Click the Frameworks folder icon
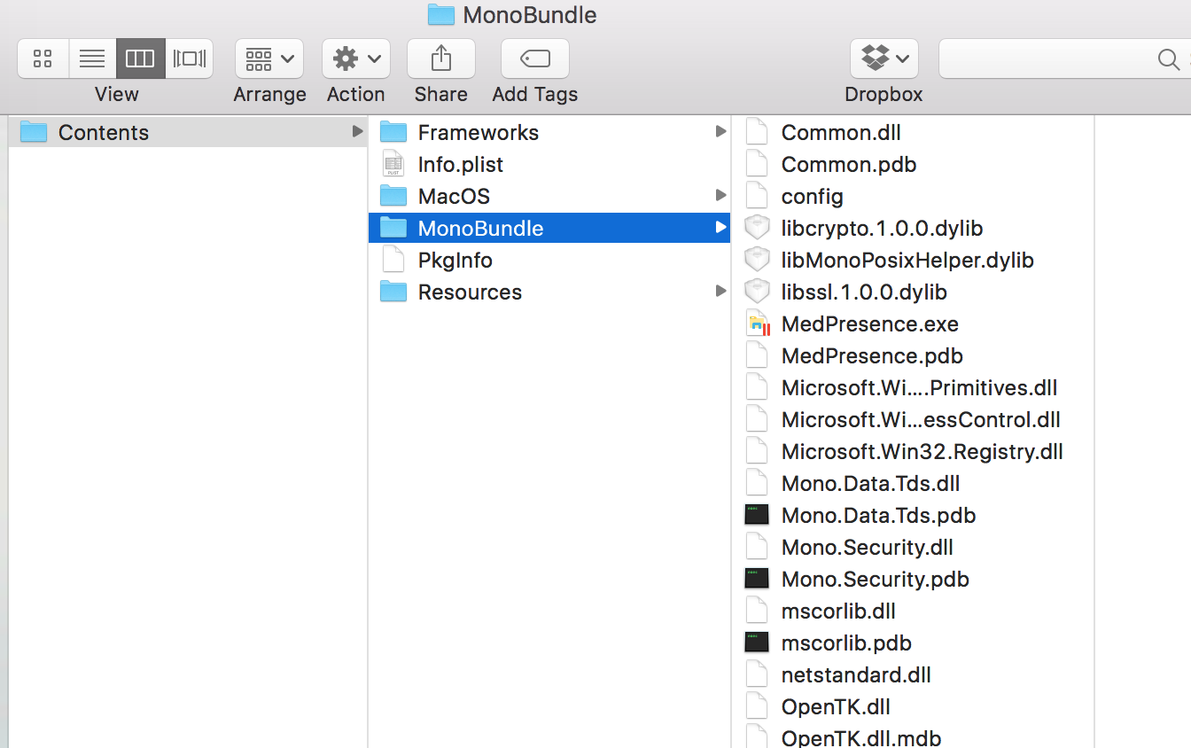The image size is (1191, 748). 393,132
